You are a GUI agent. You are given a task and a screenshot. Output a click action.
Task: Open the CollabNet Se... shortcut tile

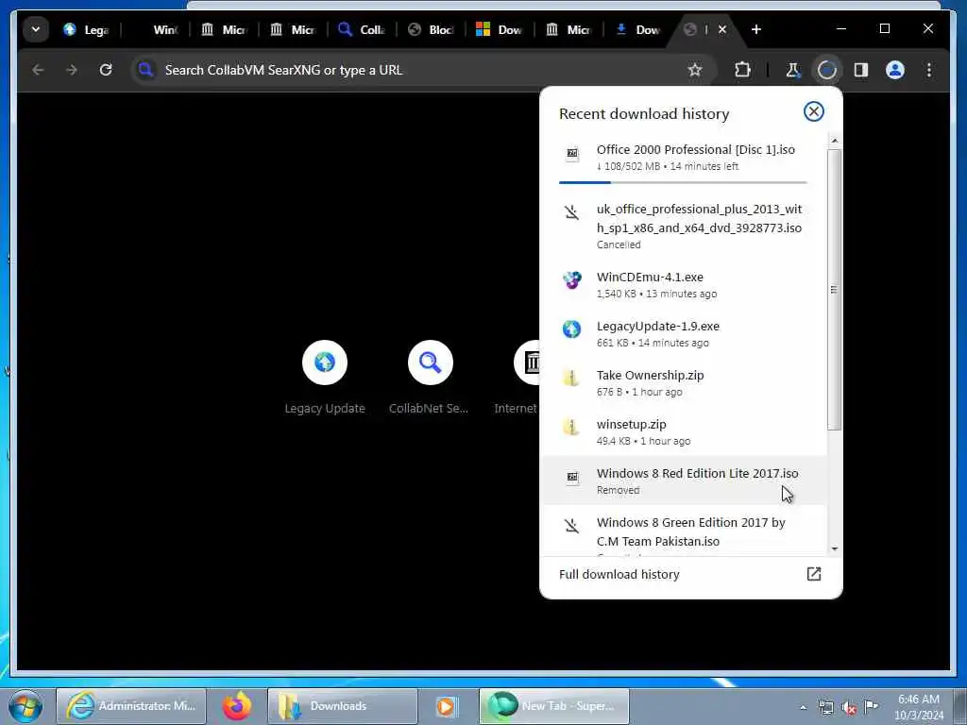pos(430,378)
